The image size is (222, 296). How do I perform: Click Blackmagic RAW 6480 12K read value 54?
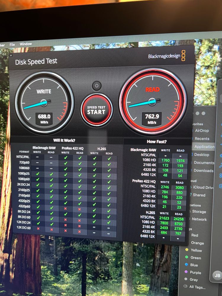pyautogui.click(x=180, y=176)
